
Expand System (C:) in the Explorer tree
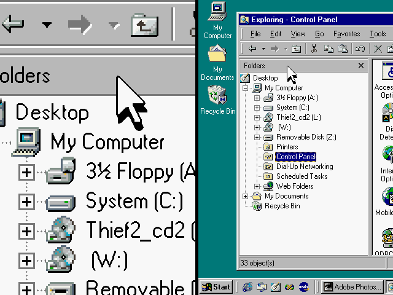[x=257, y=108]
